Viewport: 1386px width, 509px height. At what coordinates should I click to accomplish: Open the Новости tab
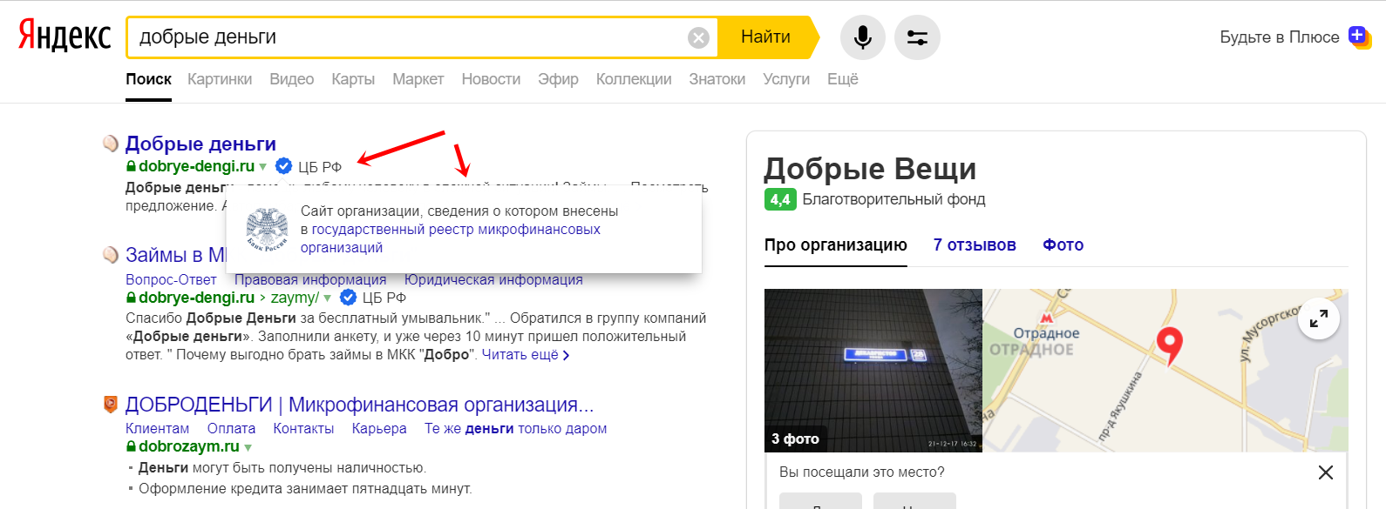[491, 79]
